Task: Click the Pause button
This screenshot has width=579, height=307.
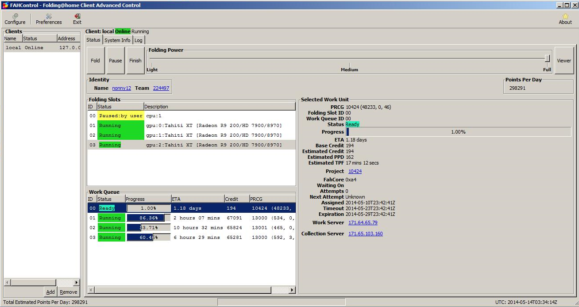Action: tap(116, 61)
